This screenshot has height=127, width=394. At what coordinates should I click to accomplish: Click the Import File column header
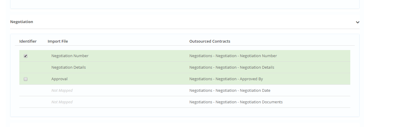58,41
